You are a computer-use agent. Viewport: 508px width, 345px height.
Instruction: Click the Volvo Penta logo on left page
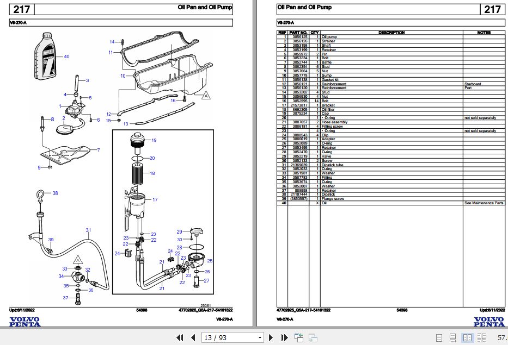click(x=25, y=322)
